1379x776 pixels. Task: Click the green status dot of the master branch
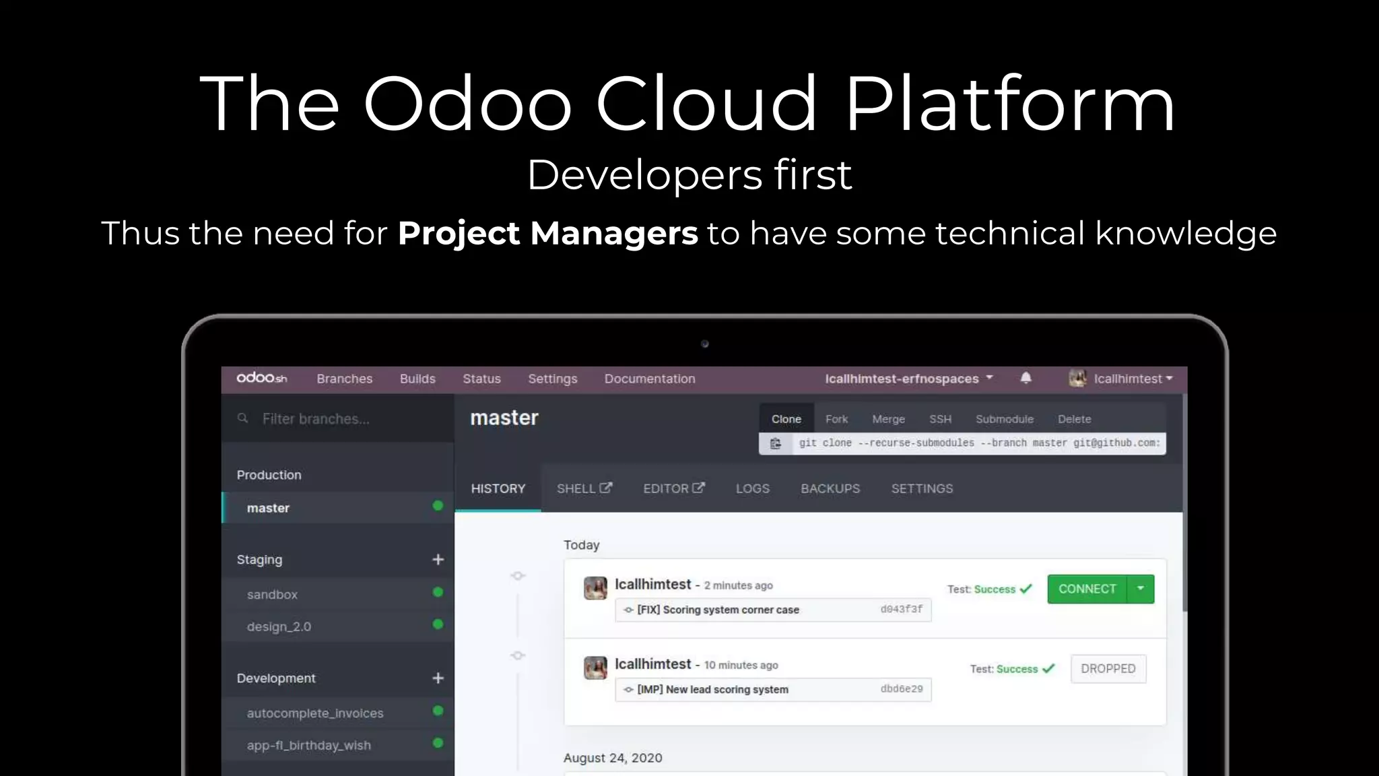click(438, 506)
